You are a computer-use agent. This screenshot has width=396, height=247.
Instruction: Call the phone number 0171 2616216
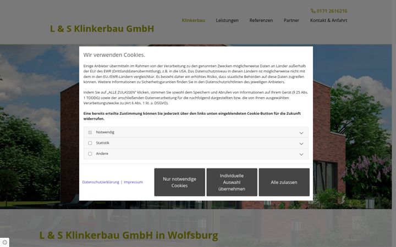click(x=332, y=11)
